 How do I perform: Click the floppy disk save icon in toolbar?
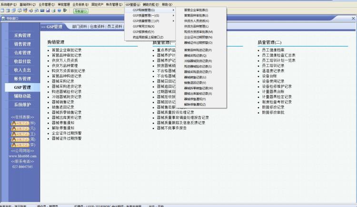click(x=48, y=10)
